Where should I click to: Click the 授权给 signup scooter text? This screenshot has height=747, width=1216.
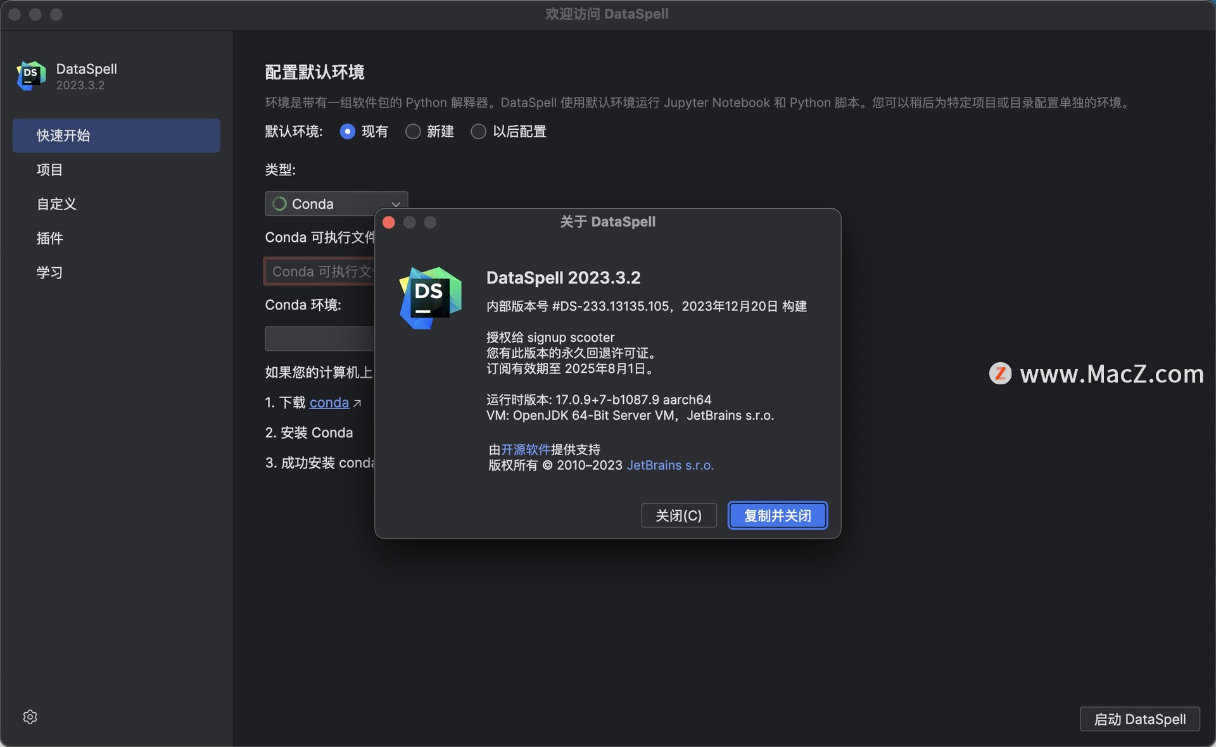pos(550,337)
